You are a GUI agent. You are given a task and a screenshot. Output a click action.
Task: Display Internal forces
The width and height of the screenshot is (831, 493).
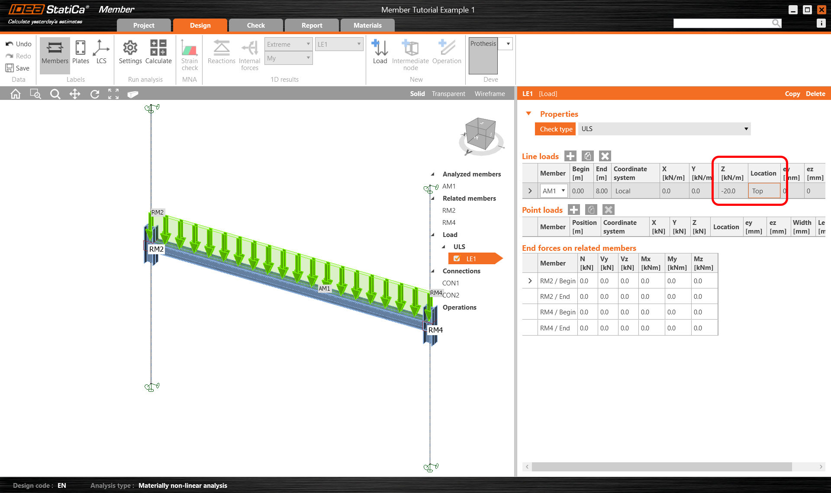pos(250,55)
